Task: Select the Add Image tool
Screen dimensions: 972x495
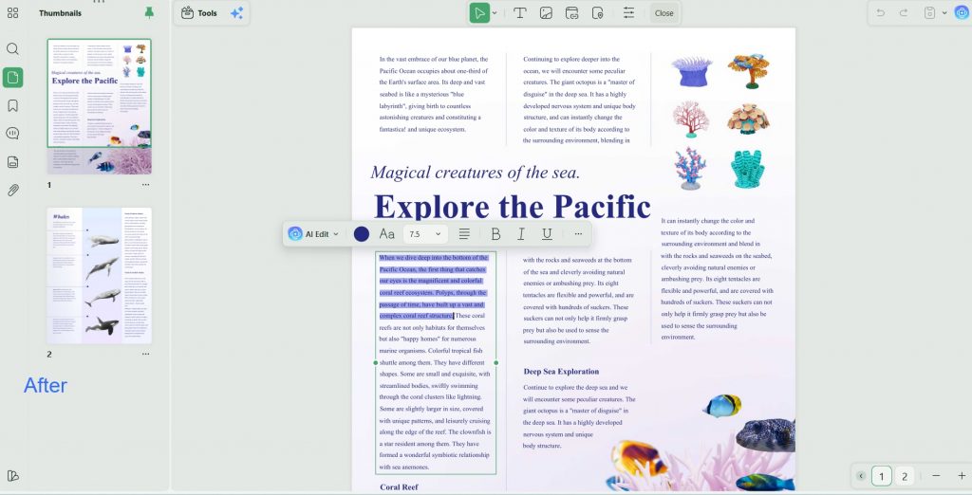Action: point(546,13)
